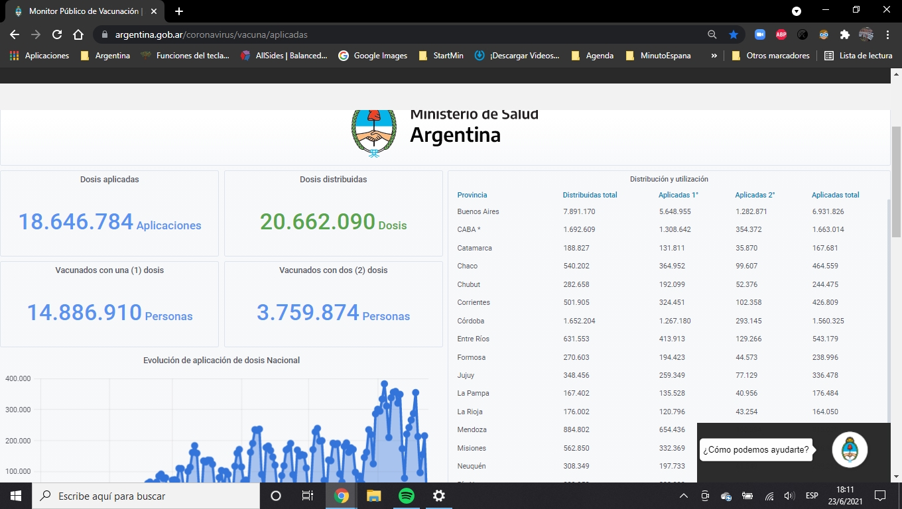Screen dimensions: 902x509
Task: Open the MinutoEspana bookmarks folder
Action: point(658,56)
